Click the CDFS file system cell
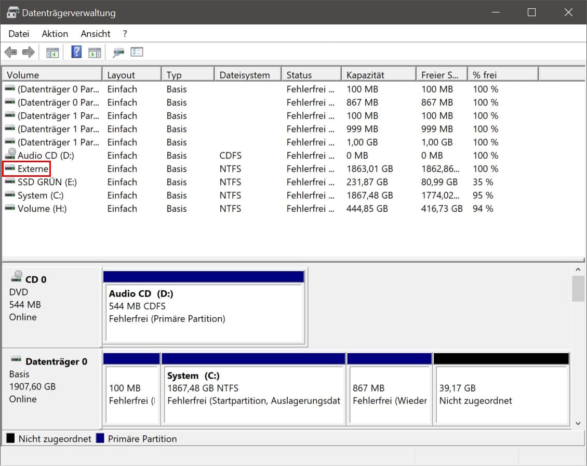Viewport: 587px width, 466px height. (230, 155)
